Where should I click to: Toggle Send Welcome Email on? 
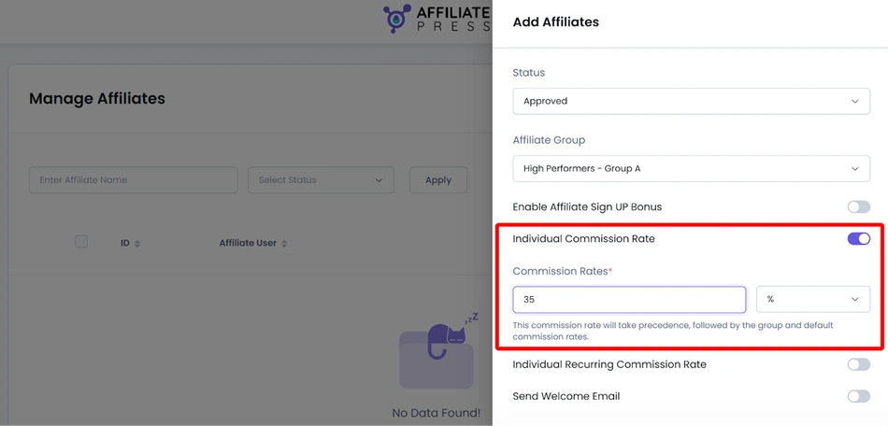pyautogui.click(x=858, y=396)
